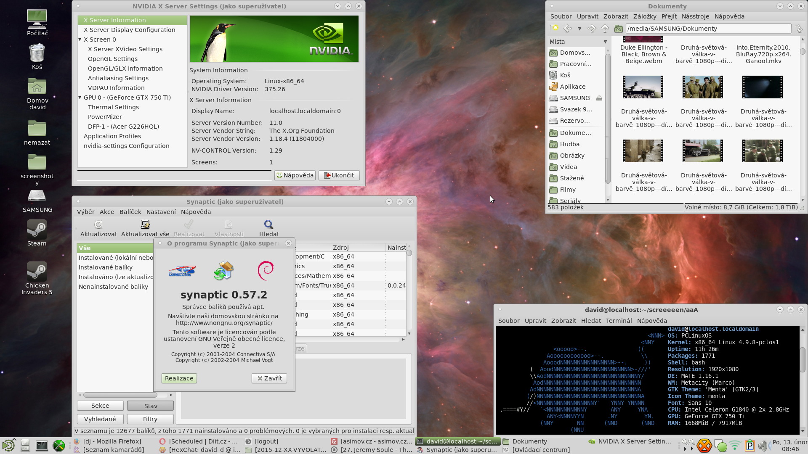Select the nemazat folder on desktop
The width and height of the screenshot is (808, 454).
pos(37,132)
